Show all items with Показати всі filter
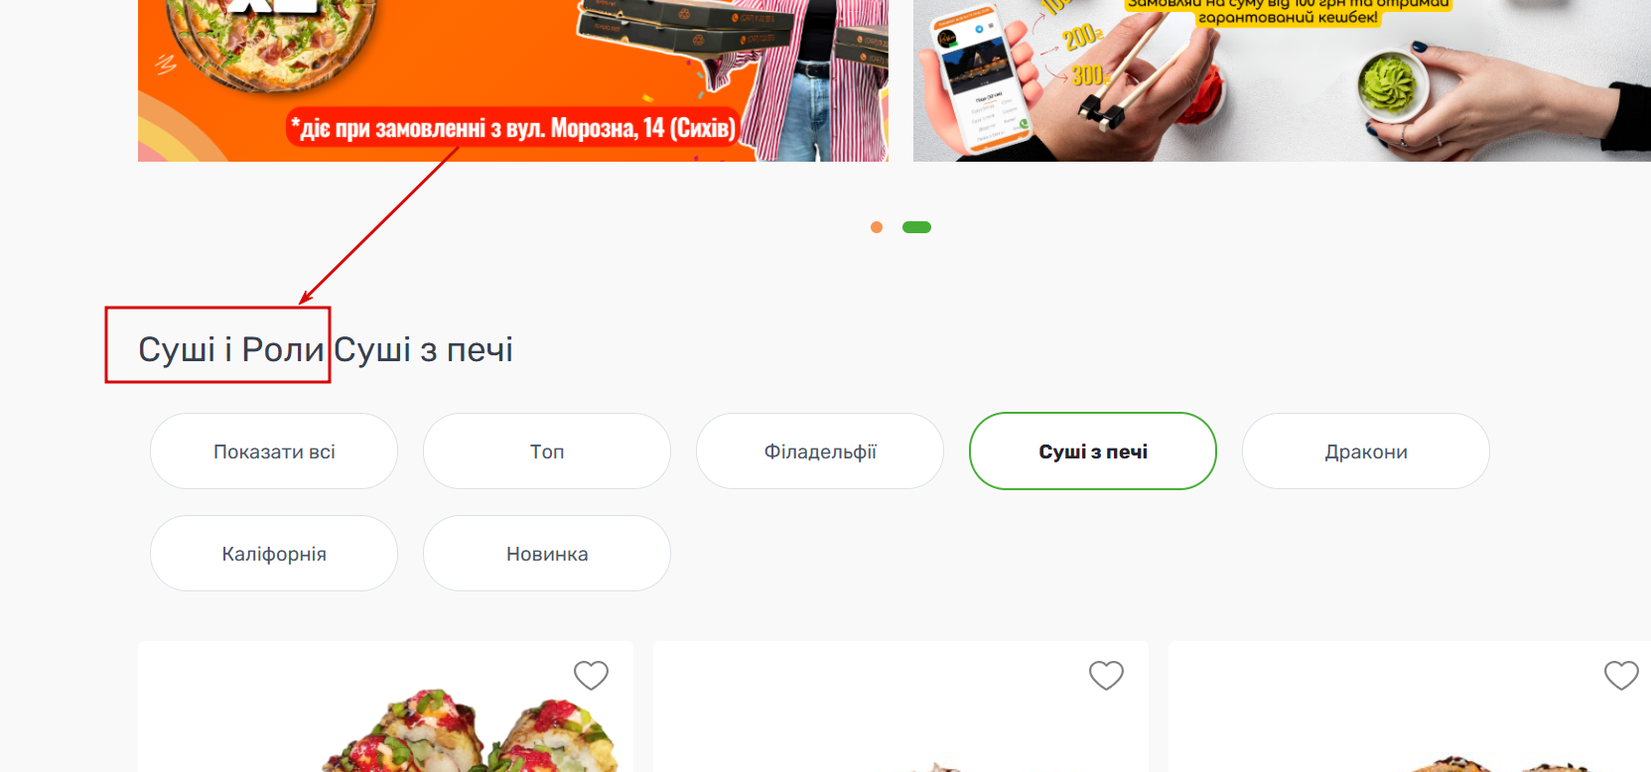1651x772 pixels. coord(274,451)
